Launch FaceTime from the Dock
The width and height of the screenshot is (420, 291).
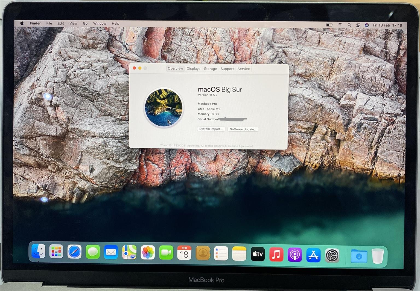166,253
